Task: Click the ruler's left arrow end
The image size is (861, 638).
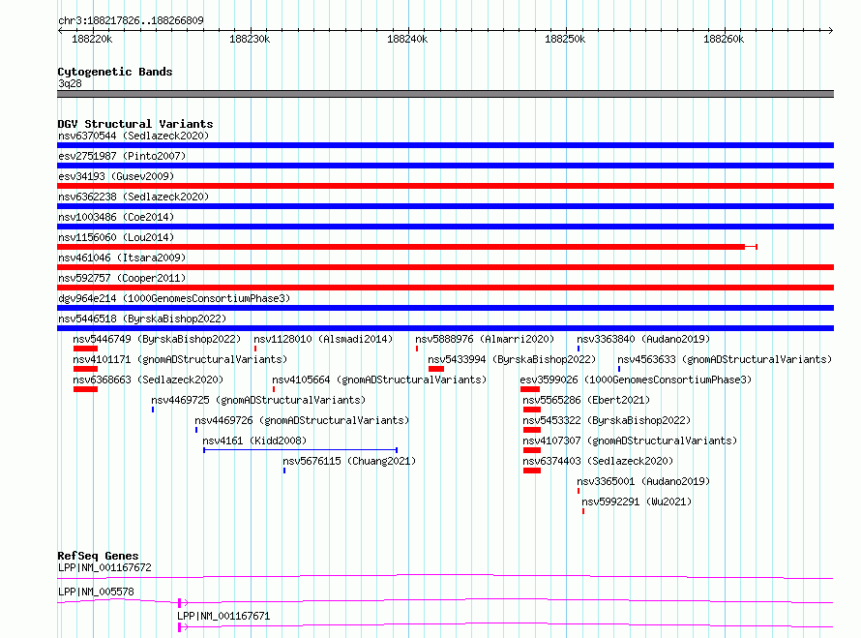Action: click(x=60, y=30)
